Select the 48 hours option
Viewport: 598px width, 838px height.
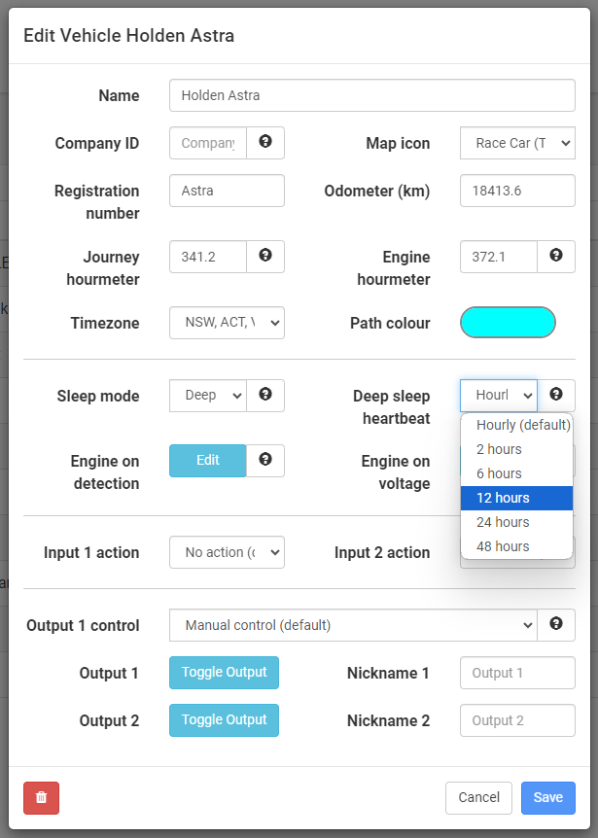pos(516,546)
